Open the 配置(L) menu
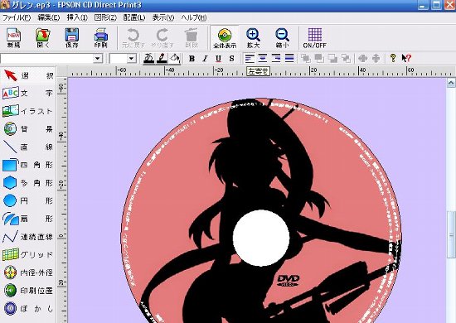456x323 pixels. pos(134,17)
